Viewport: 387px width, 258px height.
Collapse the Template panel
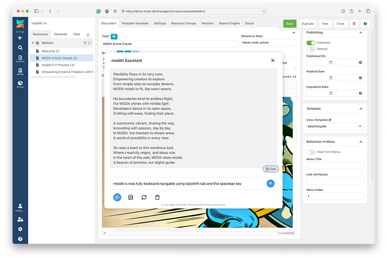(x=361, y=109)
